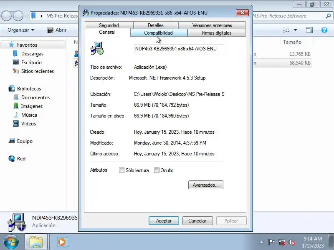Screen dimensions: 334x250
Task: Cancel the properties dialog
Action: click(x=197, y=221)
